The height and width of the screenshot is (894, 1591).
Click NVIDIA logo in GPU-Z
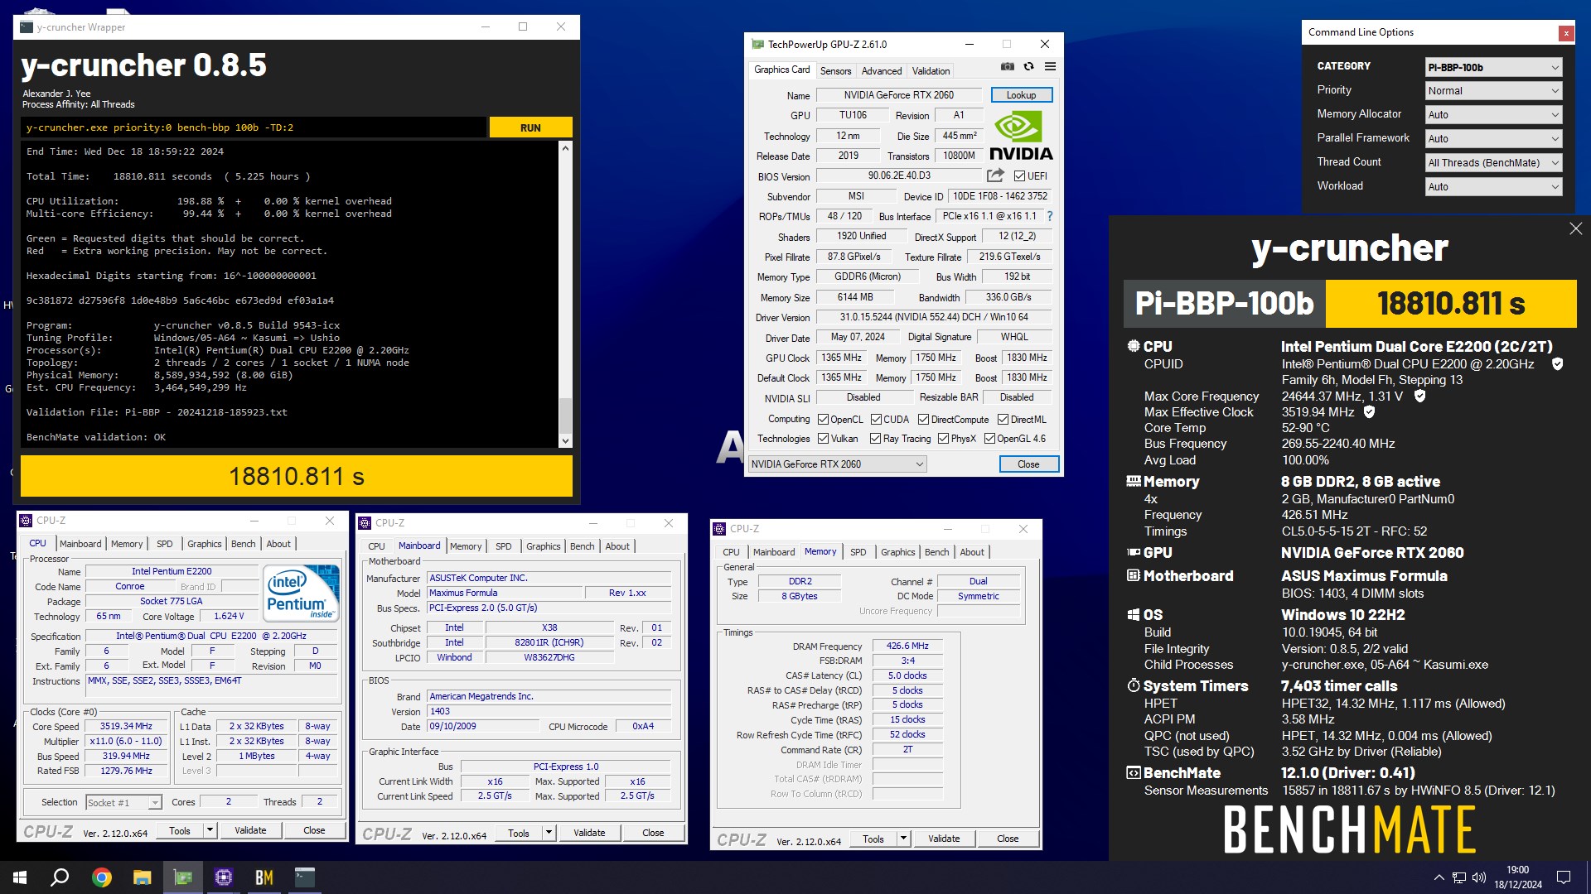coord(1021,136)
